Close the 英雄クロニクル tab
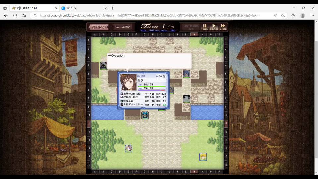The image size is (318, 179). (56, 8)
